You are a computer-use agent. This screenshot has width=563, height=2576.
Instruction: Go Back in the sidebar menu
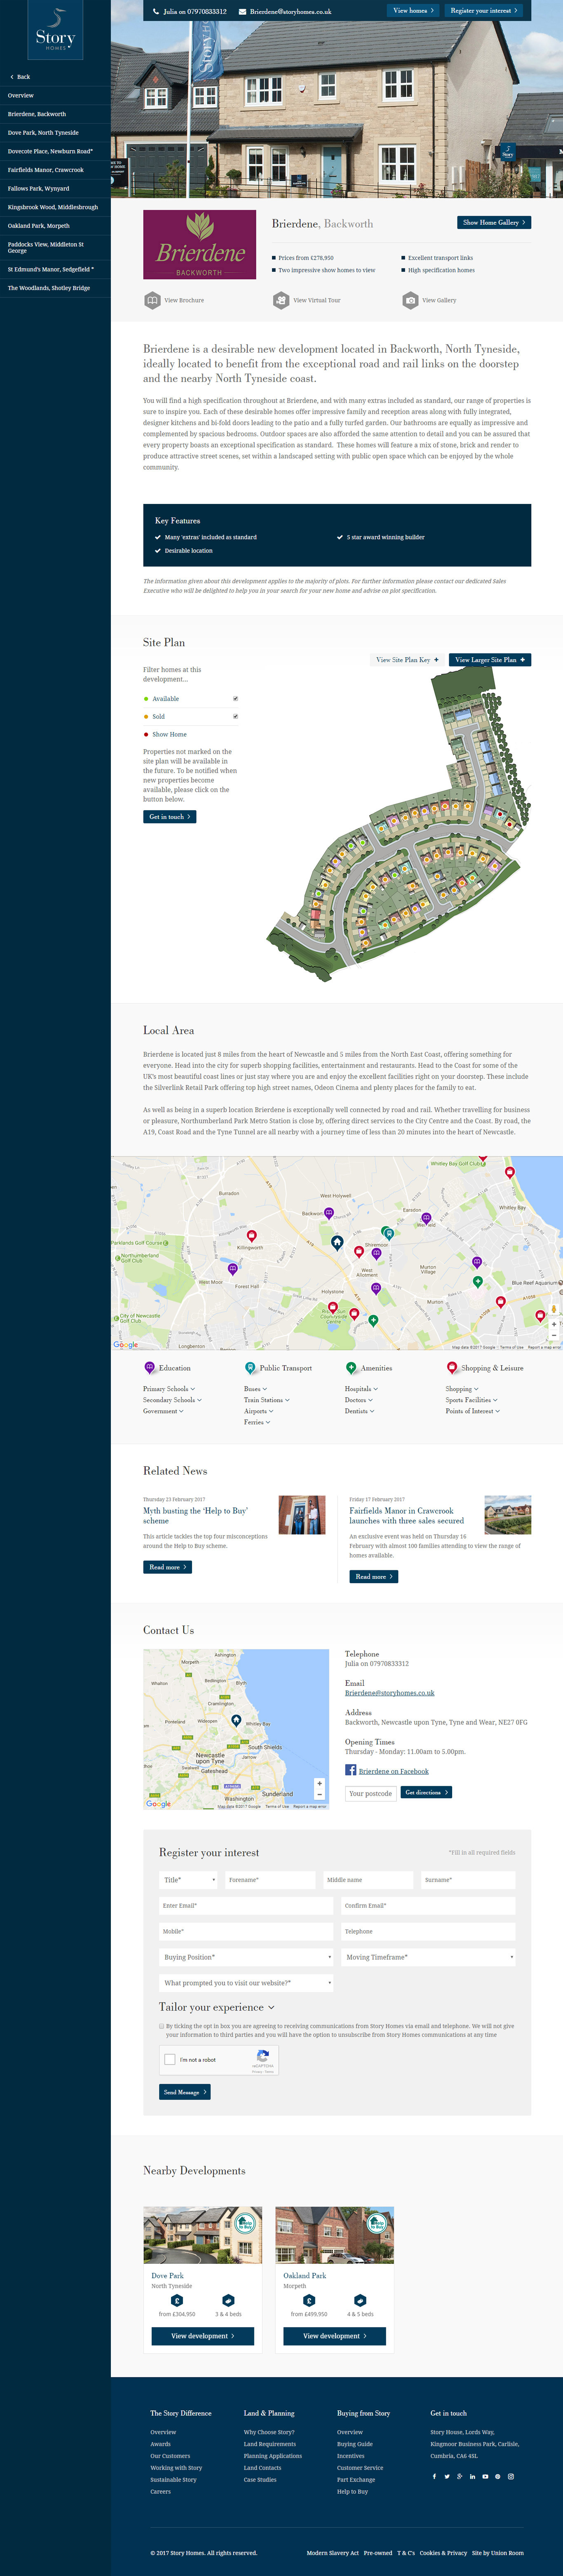click(20, 77)
